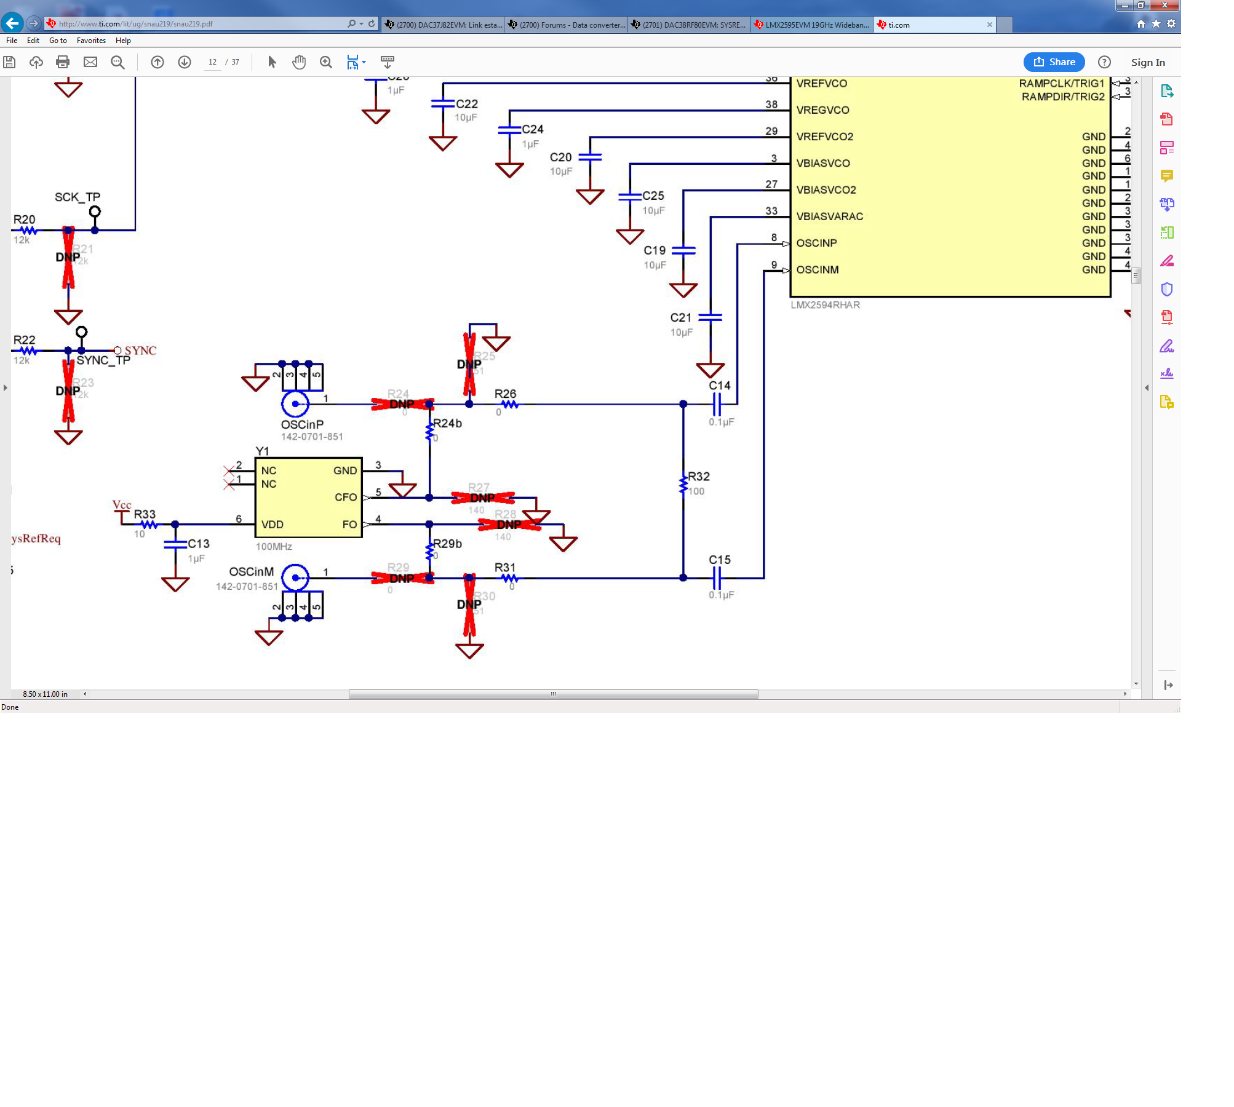Open the Favorites menu
The width and height of the screenshot is (1234, 1107).
click(91, 41)
